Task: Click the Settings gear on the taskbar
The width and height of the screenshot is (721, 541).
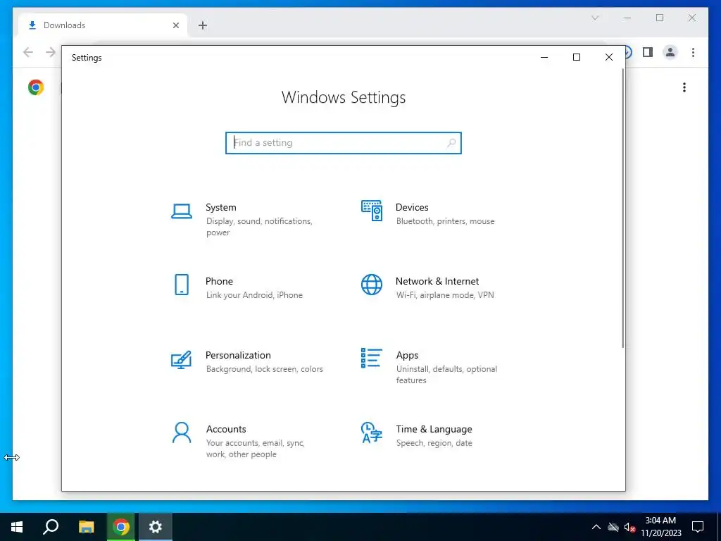Action: (x=156, y=527)
